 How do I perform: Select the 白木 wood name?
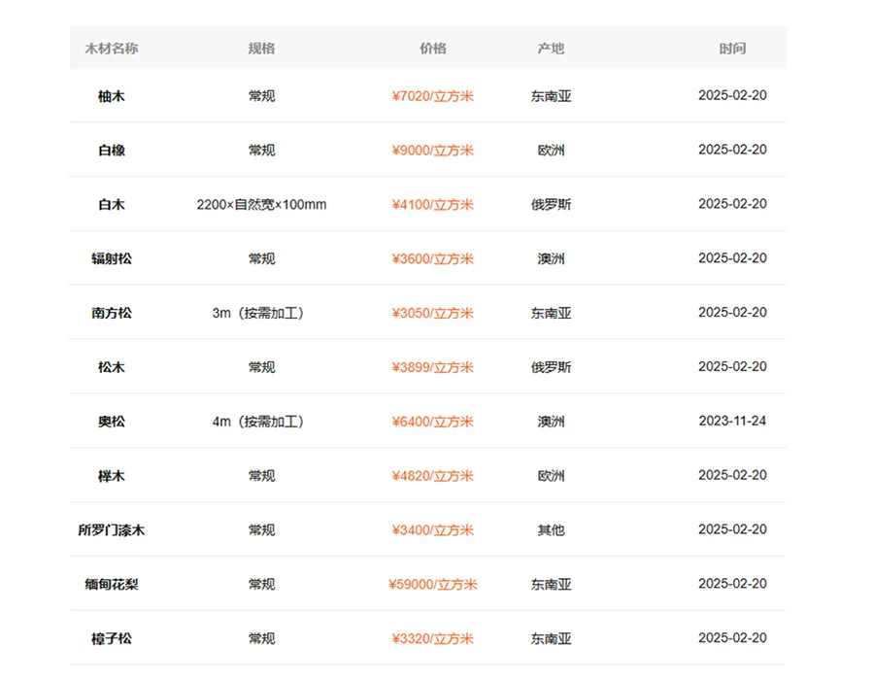pyautogui.click(x=112, y=205)
